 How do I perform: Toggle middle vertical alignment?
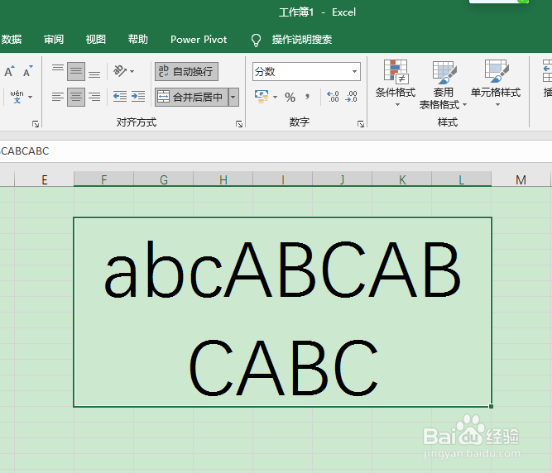76,71
